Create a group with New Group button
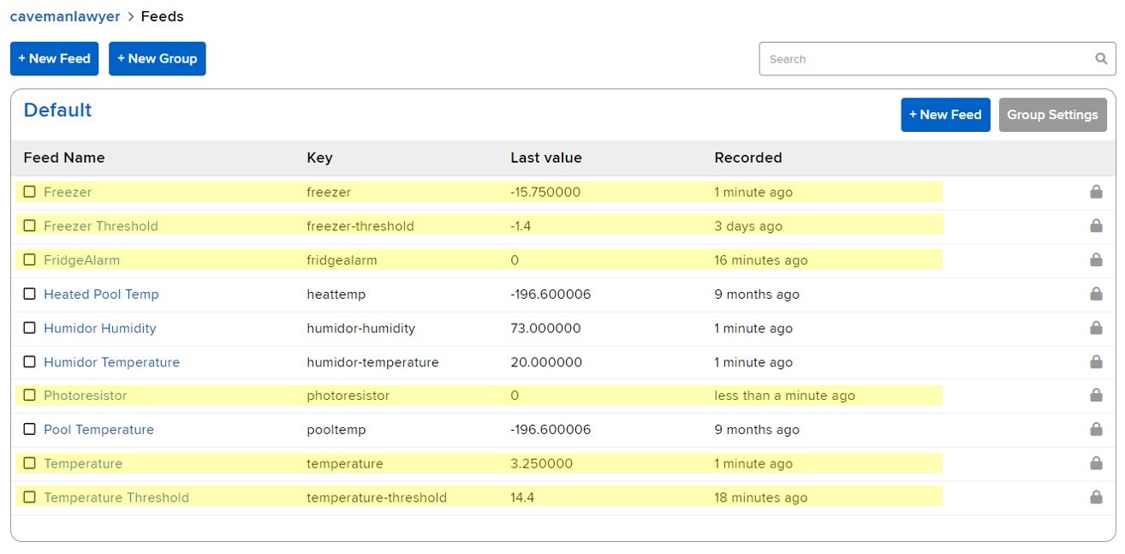 click(x=157, y=59)
